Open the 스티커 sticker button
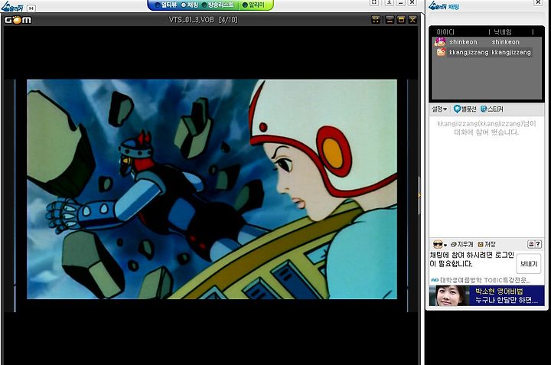 [x=491, y=109]
